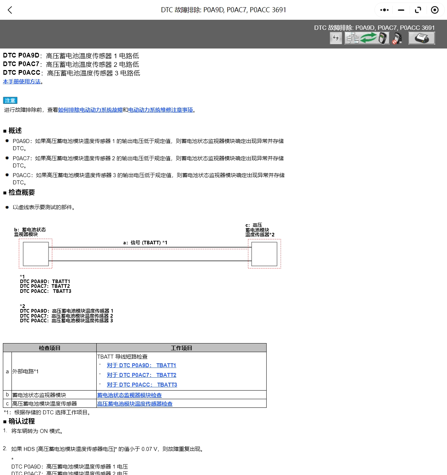This screenshot has height=475, width=447.
Task: Open the 对于 DTC P0A9D: TBATT1 link
Action: click(141, 365)
